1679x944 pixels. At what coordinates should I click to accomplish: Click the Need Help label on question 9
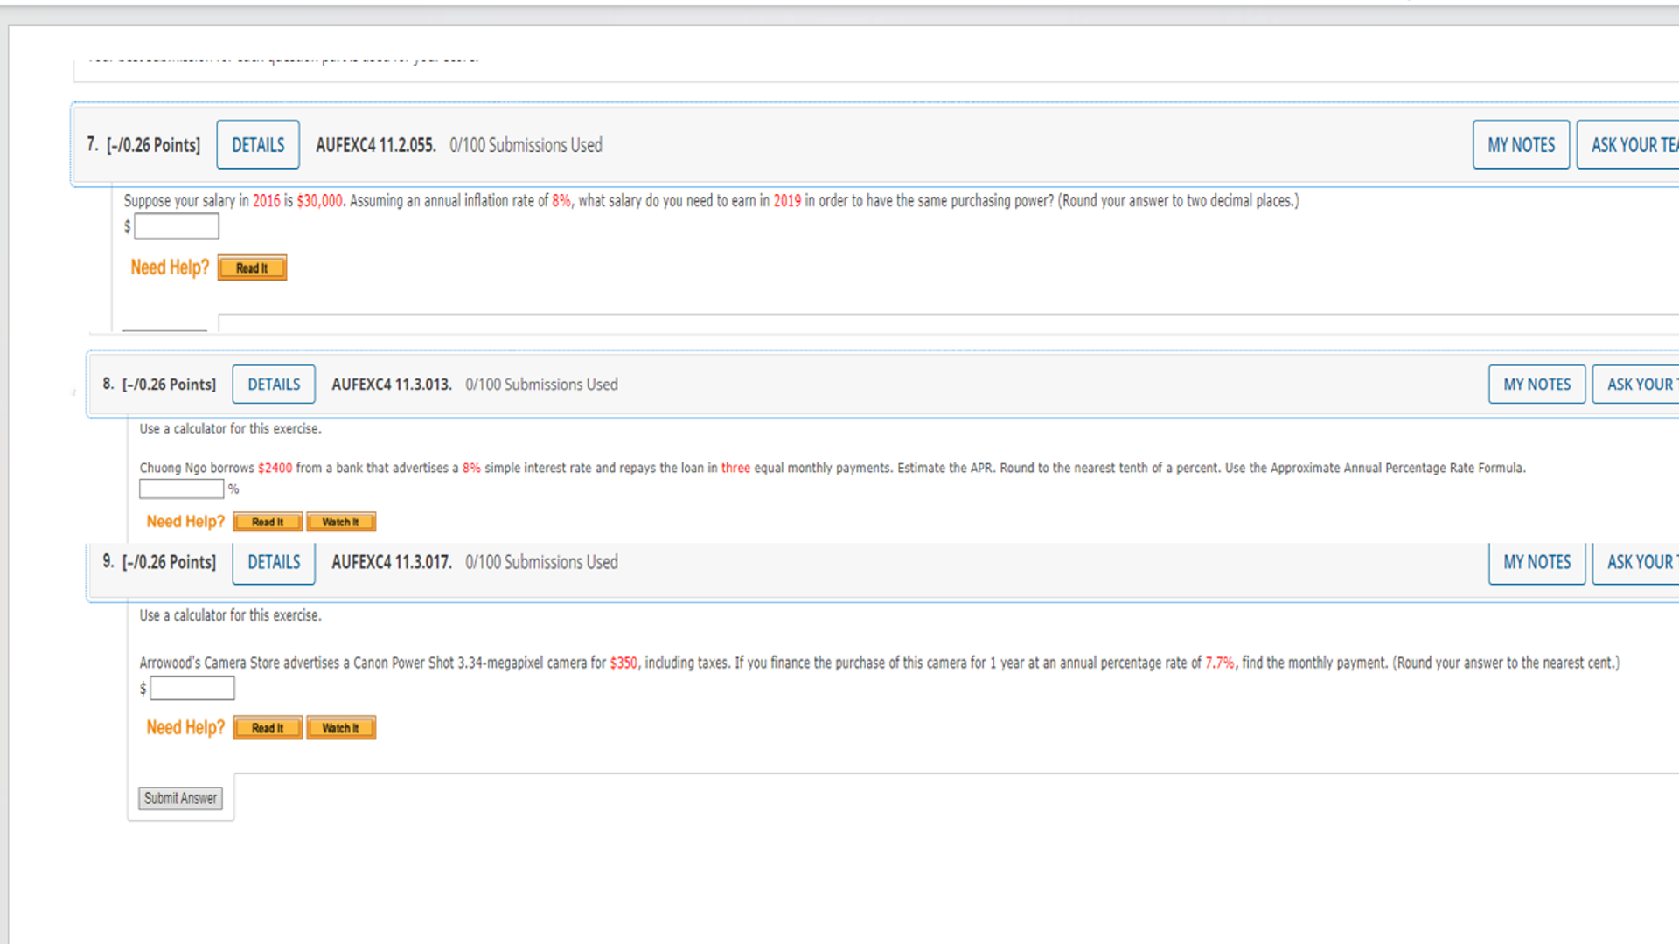tap(185, 727)
